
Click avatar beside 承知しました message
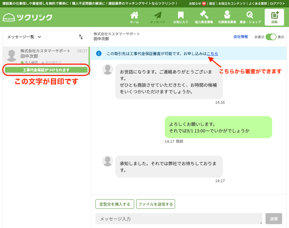tap(108, 161)
